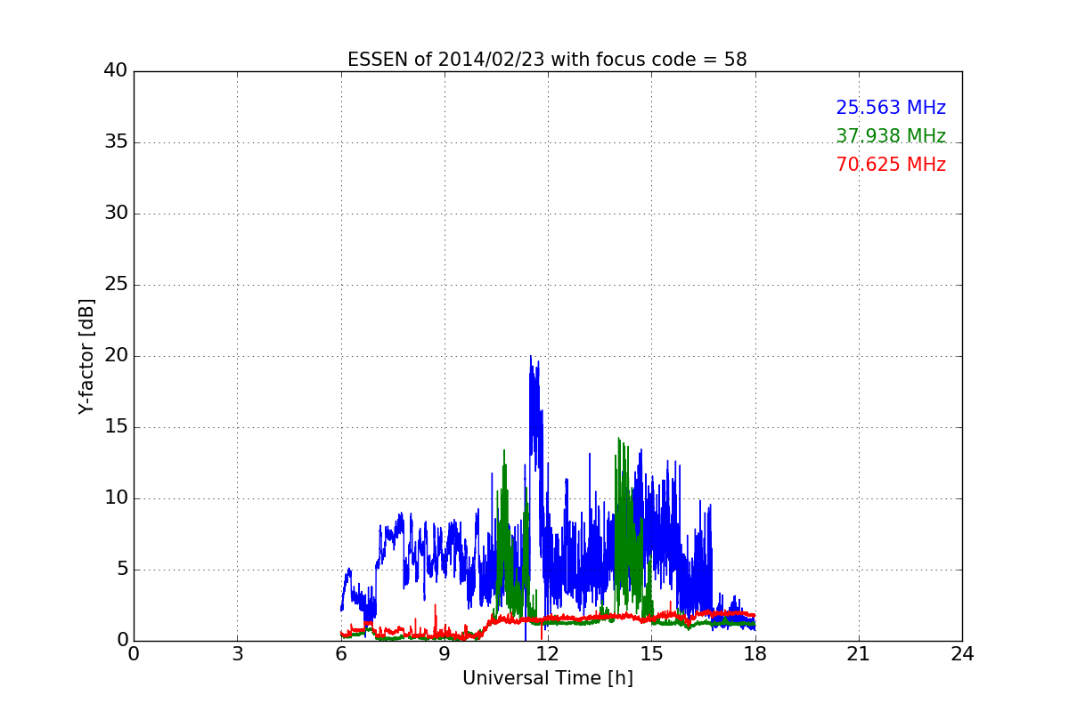Image resolution: width=1069 pixels, height=712 pixels.
Task: Click the x-axis tick label '3'
Action: 237,653
